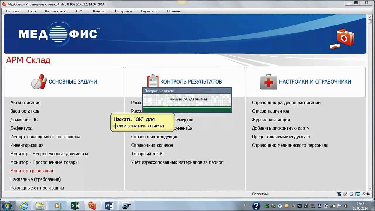
Task: Open Windows Explorer from the taskbar
Action: point(40,206)
